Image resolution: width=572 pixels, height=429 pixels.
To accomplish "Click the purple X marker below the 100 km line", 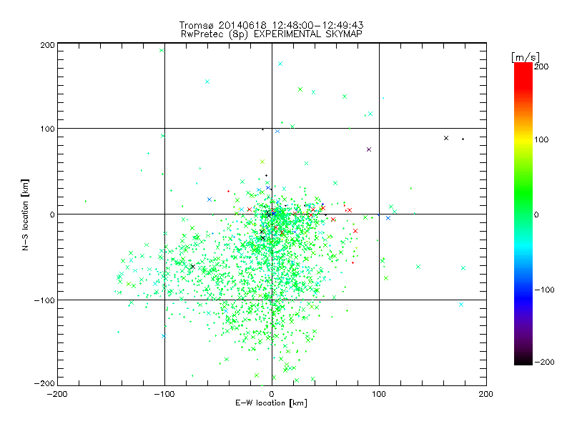I will (369, 149).
